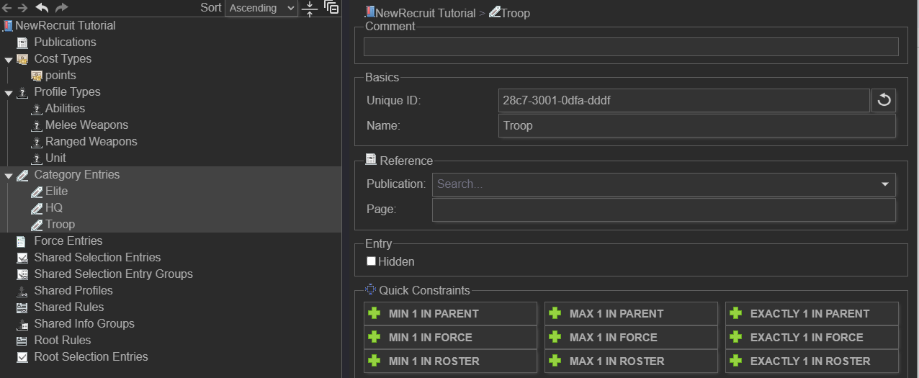The image size is (919, 378).
Task: Open NewRecruit Tutorial in the breadcrumb
Action: point(425,13)
